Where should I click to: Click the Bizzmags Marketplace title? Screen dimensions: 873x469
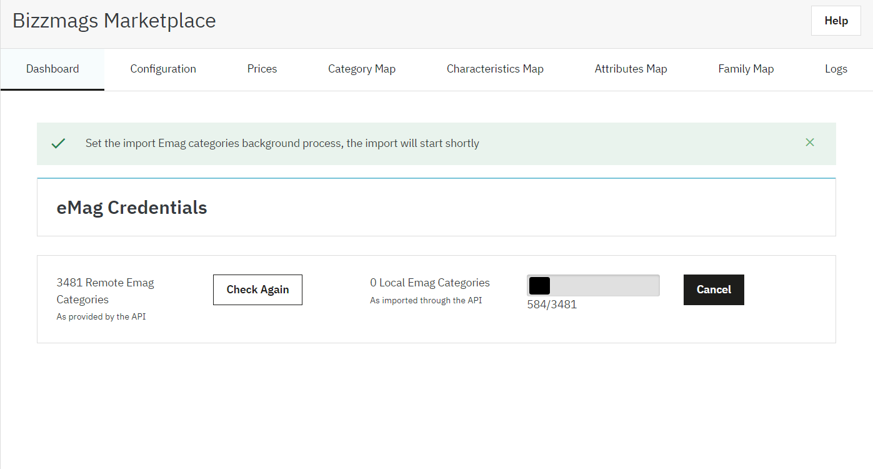[114, 21]
